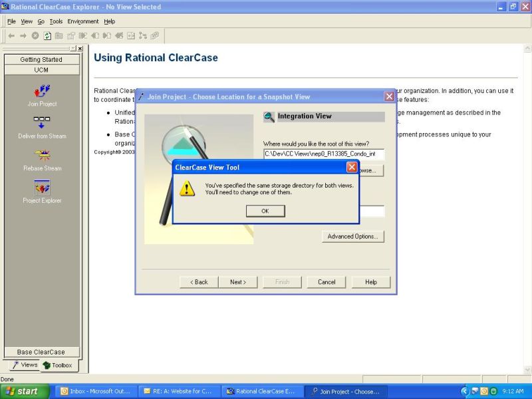Click the green circular tray icon
The height and width of the screenshot is (399, 532).
(493, 391)
